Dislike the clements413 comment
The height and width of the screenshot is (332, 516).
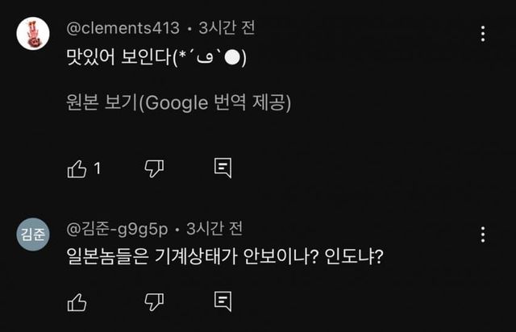153,168
